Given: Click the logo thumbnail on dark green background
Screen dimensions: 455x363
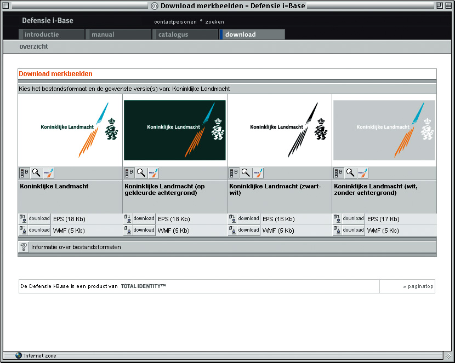Looking at the screenshot, I should click(x=175, y=130).
